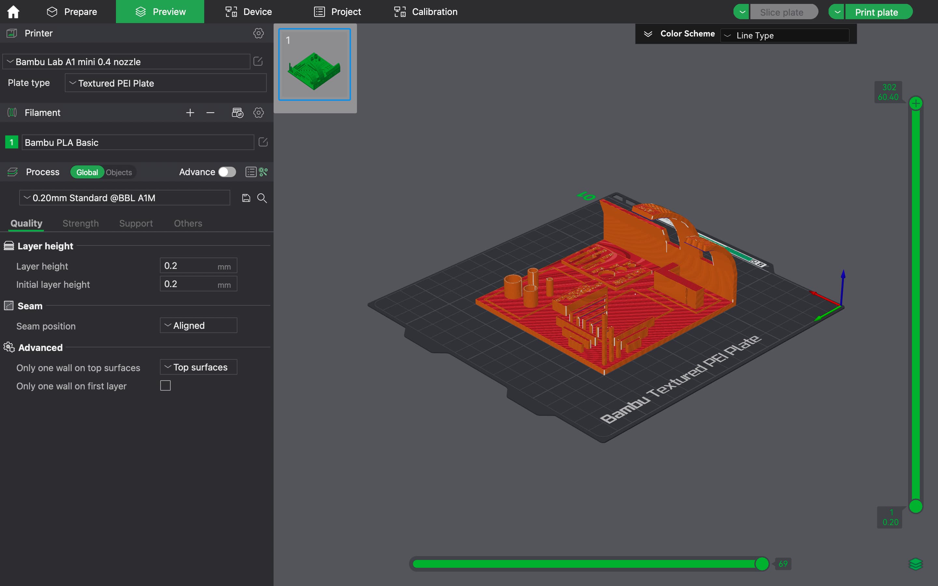The width and height of the screenshot is (938, 586).
Task: Edit the Bambu PLA Basic filament preset
Action: pyautogui.click(x=263, y=142)
